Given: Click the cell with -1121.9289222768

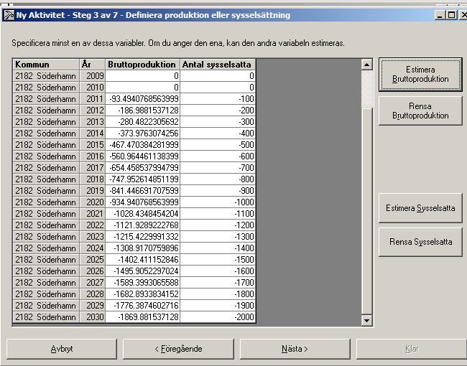Looking at the screenshot, I should click(x=143, y=225).
